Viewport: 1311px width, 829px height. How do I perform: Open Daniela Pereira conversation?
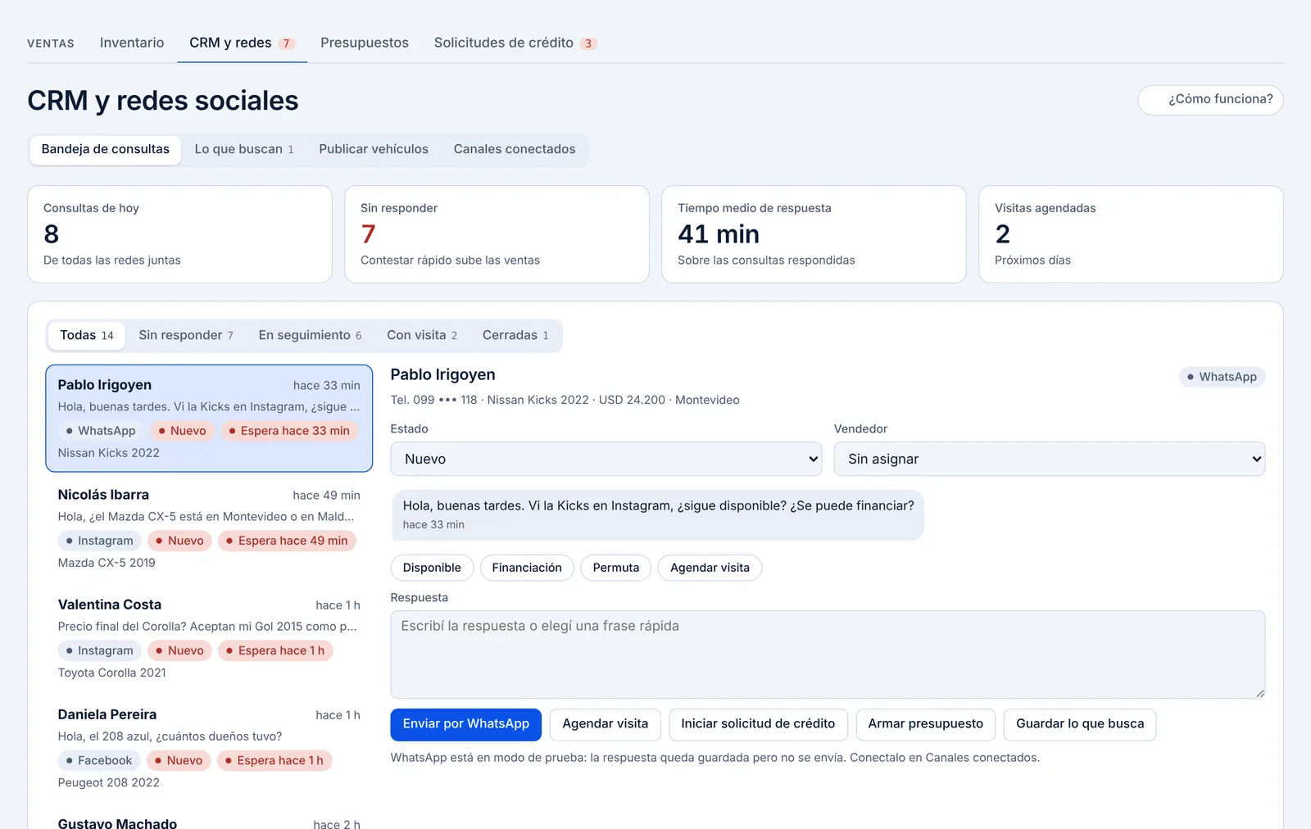(x=209, y=748)
